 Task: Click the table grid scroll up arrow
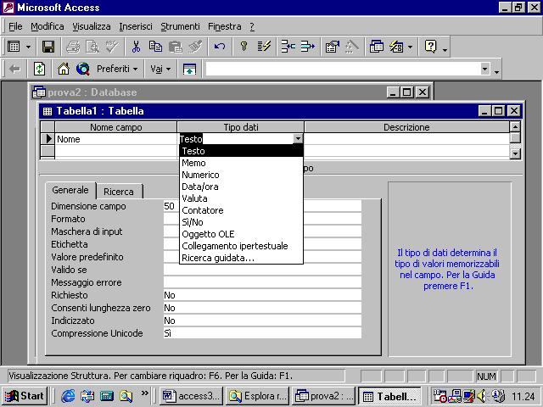point(515,127)
